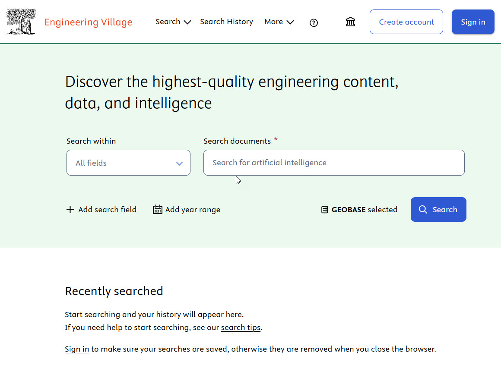Click the Elsevier tree logo
The width and height of the screenshot is (501, 390).
21,22
